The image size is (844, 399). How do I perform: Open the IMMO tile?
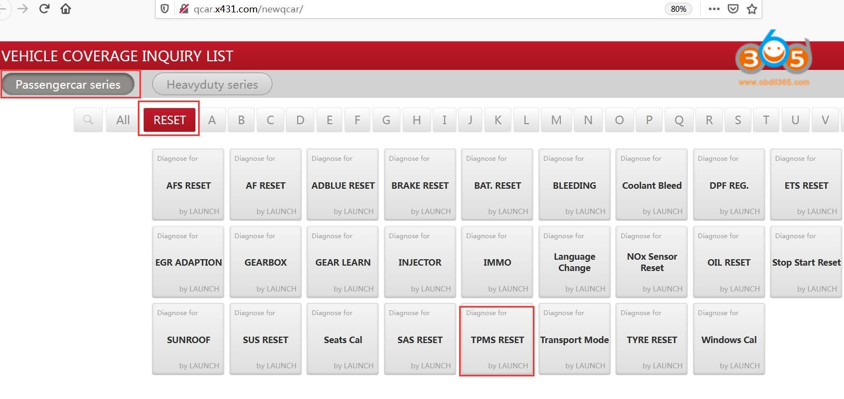[x=497, y=262]
